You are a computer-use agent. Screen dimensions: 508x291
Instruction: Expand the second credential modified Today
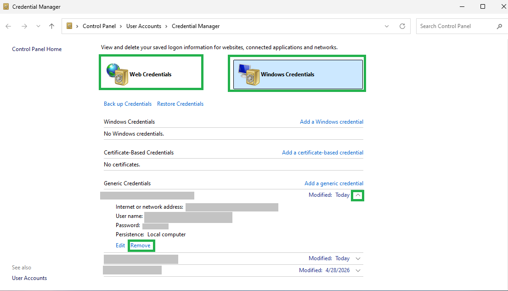358,258
